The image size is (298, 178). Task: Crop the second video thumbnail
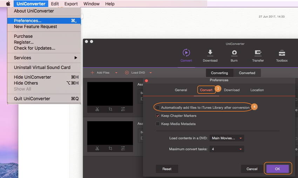110,148
